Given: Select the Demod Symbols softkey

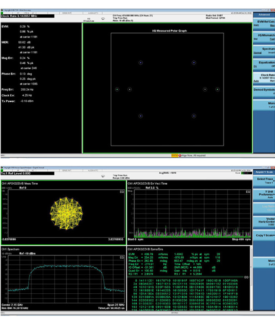Looking at the screenshot, I should click(264, 91).
